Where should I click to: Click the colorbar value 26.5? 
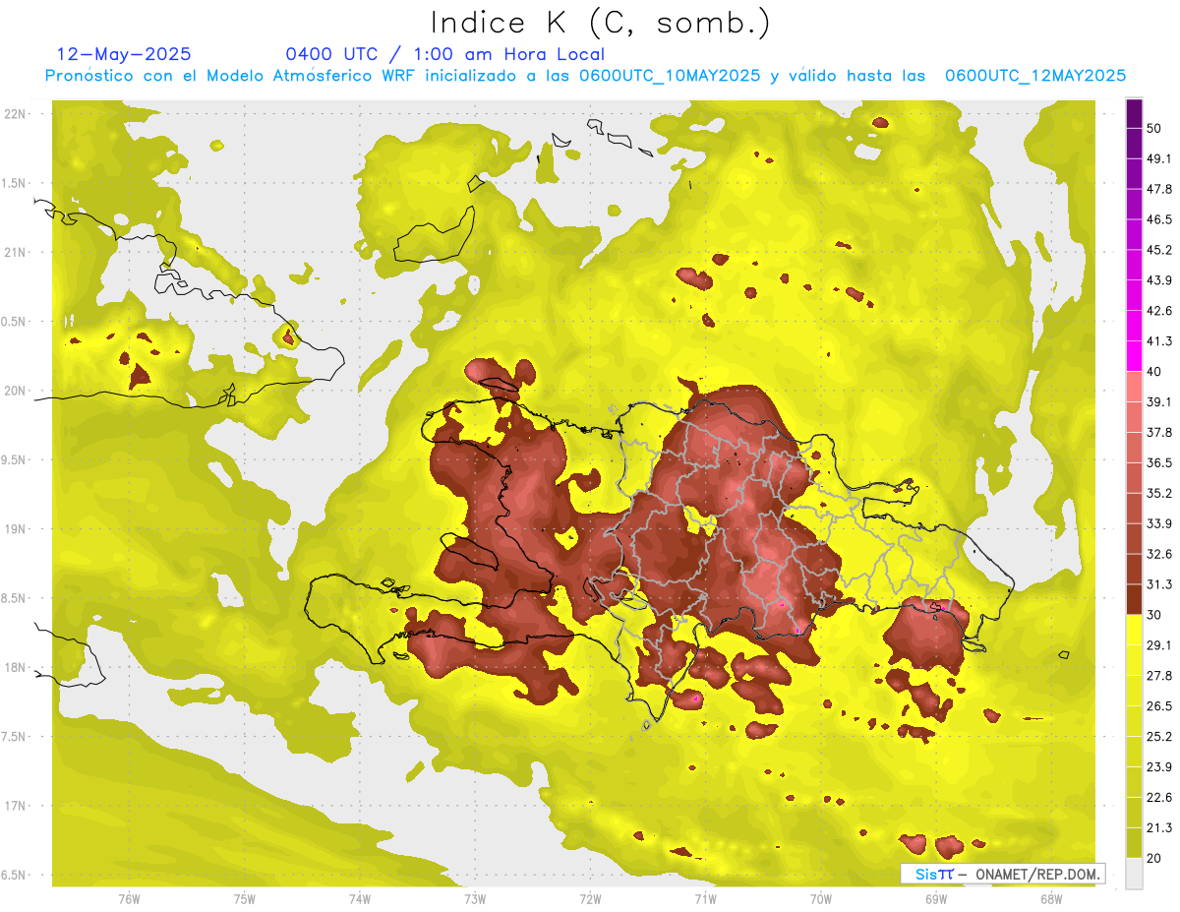[x=1158, y=706]
